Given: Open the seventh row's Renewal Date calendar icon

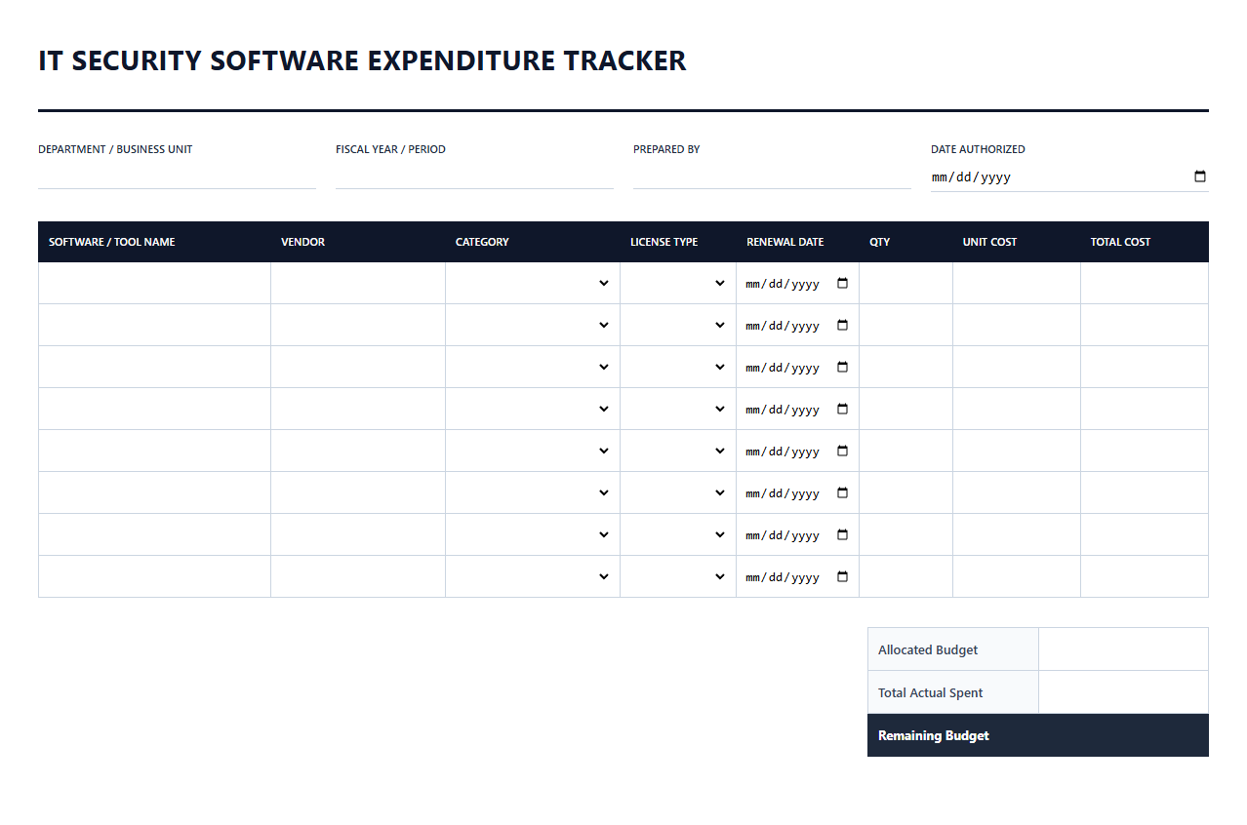Looking at the screenshot, I should point(843,534).
